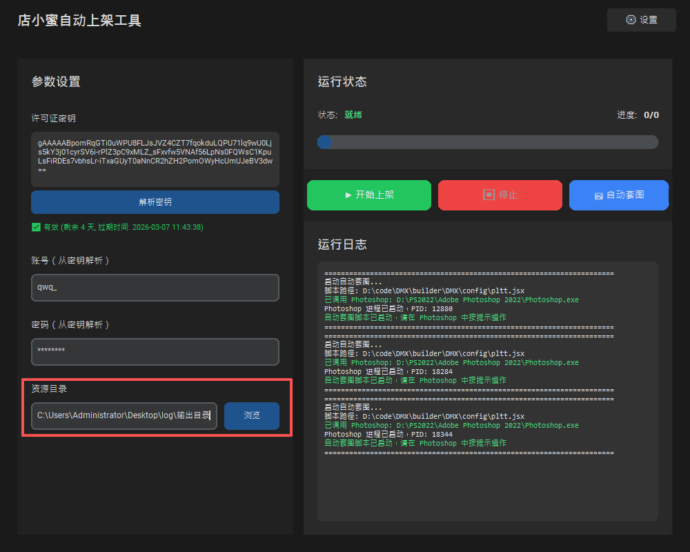Click the 资源目录 path input field
690x552 pixels.
tap(124, 415)
